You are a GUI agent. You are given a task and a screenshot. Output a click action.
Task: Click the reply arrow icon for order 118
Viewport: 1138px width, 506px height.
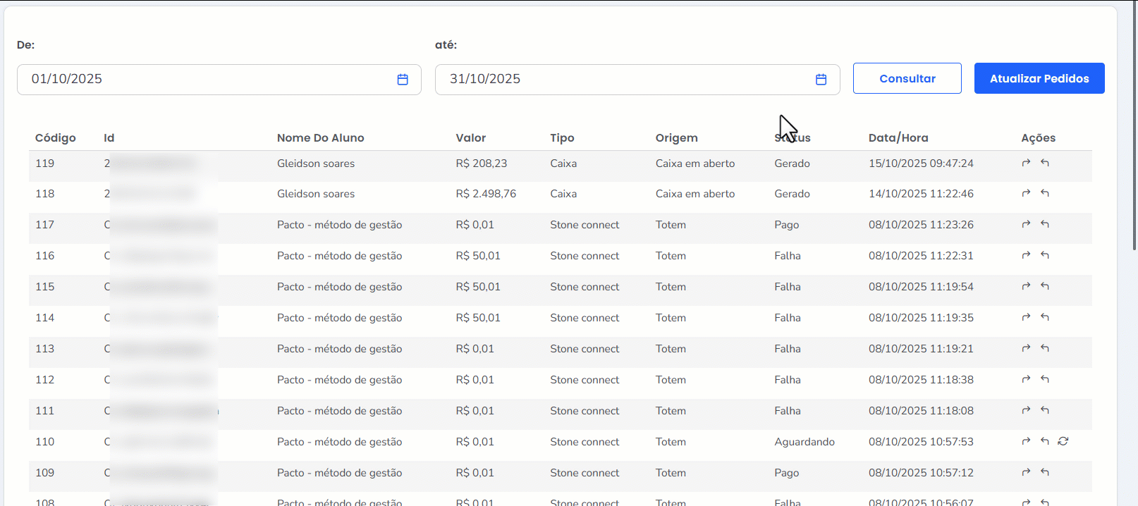[1045, 193]
